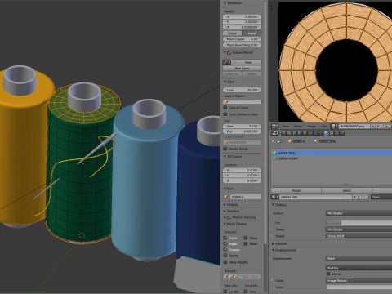The height and width of the screenshot is (294, 392).
Task: Open the Object properties tab icon
Action: pyautogui.click(x=305, y=133)
